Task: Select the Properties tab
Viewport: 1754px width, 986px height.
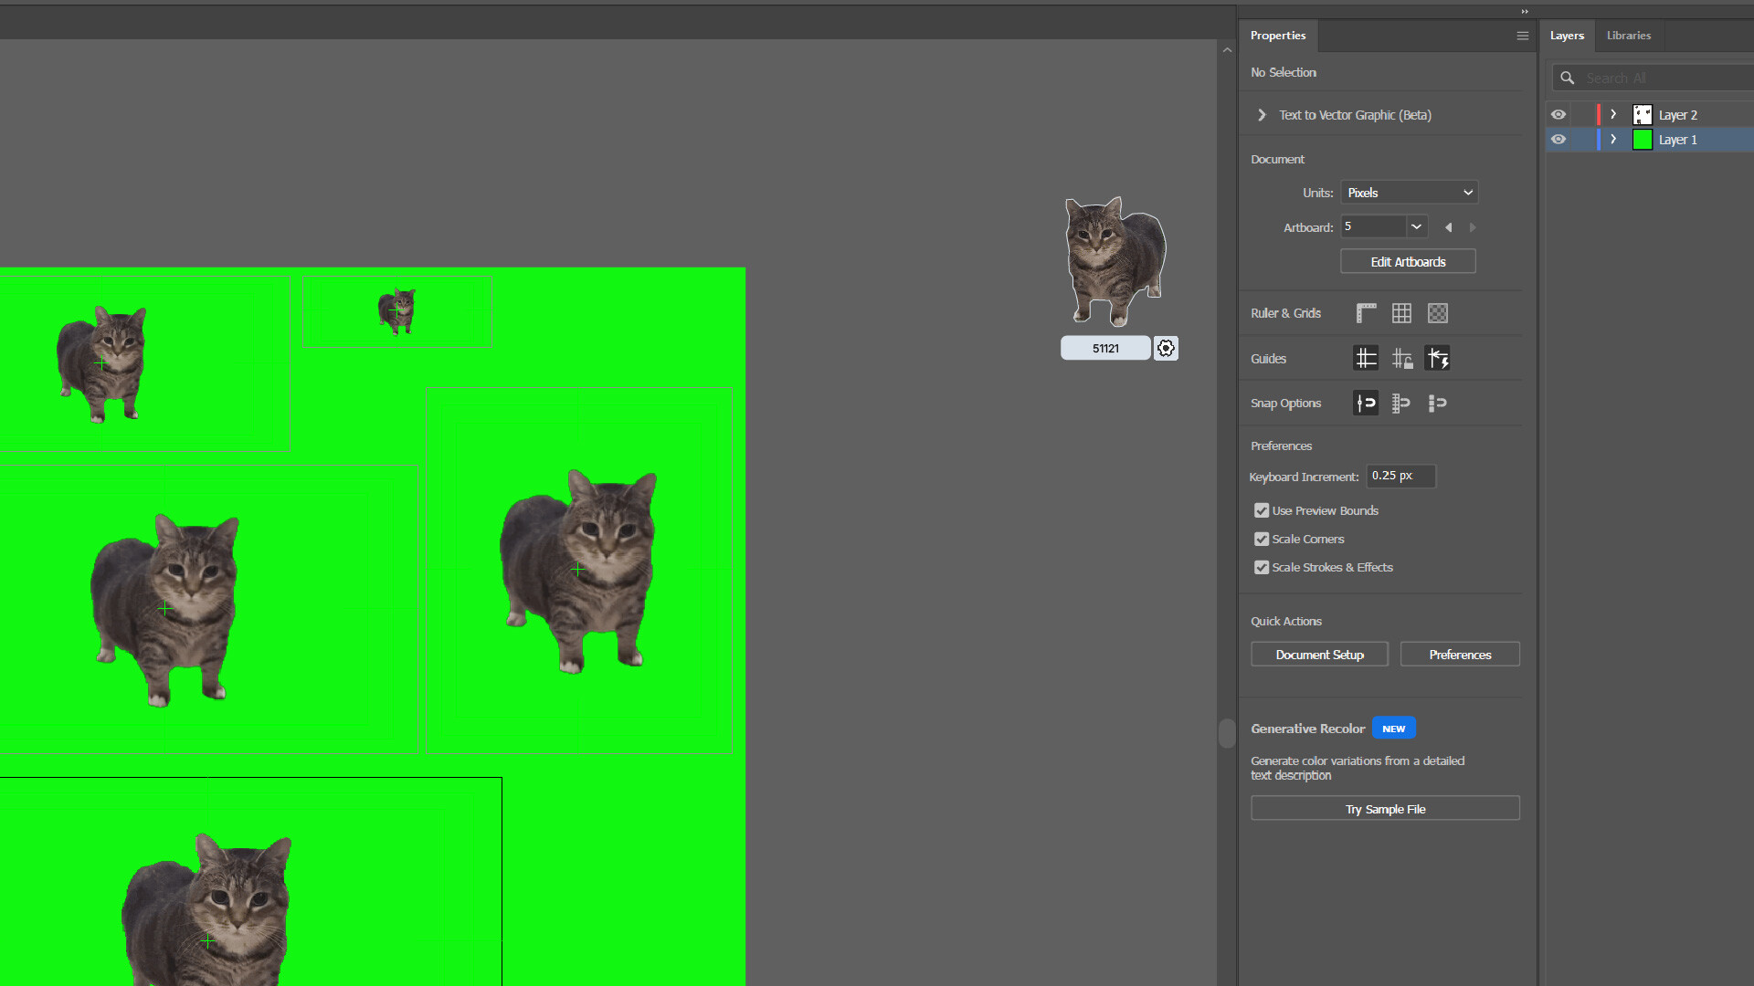Action: (x=1278, y=36)
